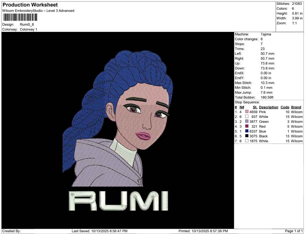The image size is (305, 234).
Task: Click the White swatch with 1875 stitches
Action: click(x=247, y=141)
